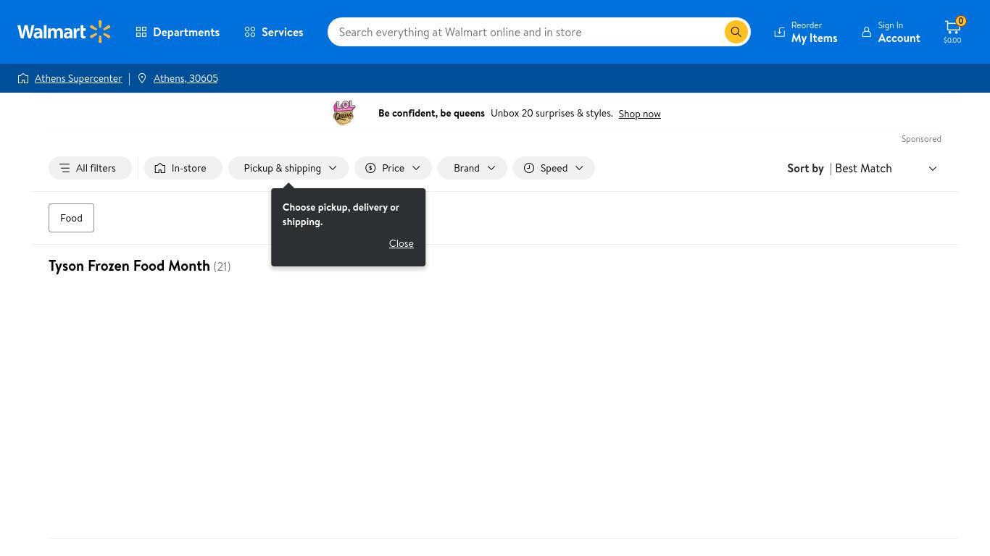990x556 pixels.
Task: Close the pickup tooltip
Action: [x=401, y=243]
